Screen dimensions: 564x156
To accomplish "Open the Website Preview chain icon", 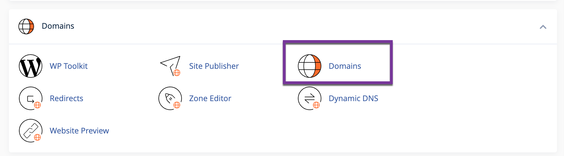I will click(x=30, y=131).
